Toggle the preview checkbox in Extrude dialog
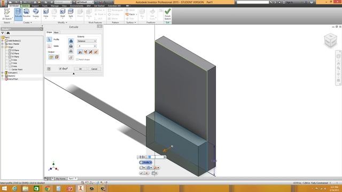The image size is (342, 192). click(60, 69)
